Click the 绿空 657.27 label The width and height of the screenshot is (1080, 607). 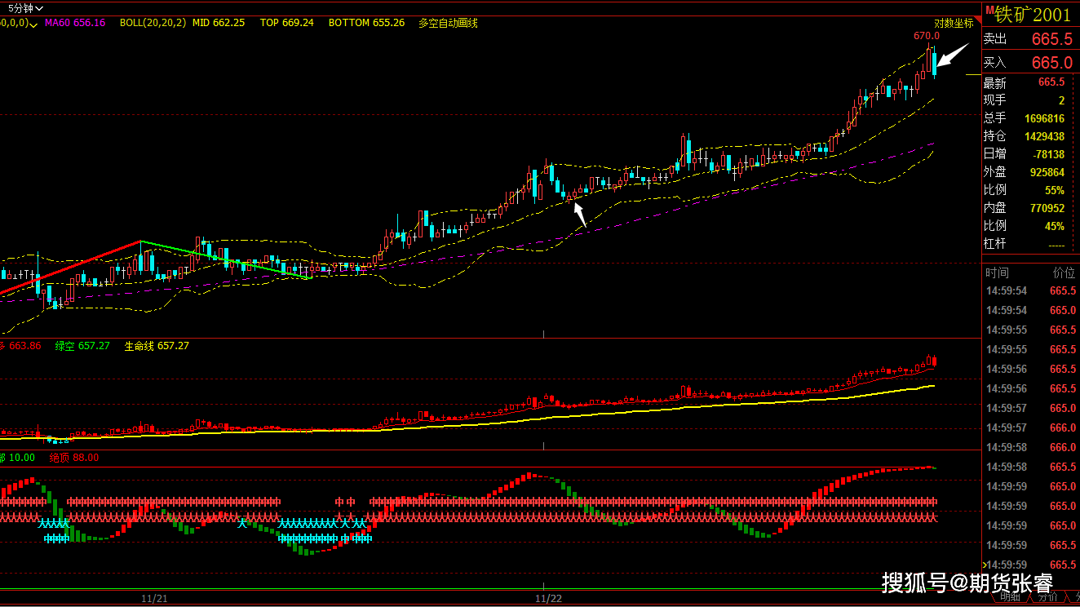[x=82, y=346]
